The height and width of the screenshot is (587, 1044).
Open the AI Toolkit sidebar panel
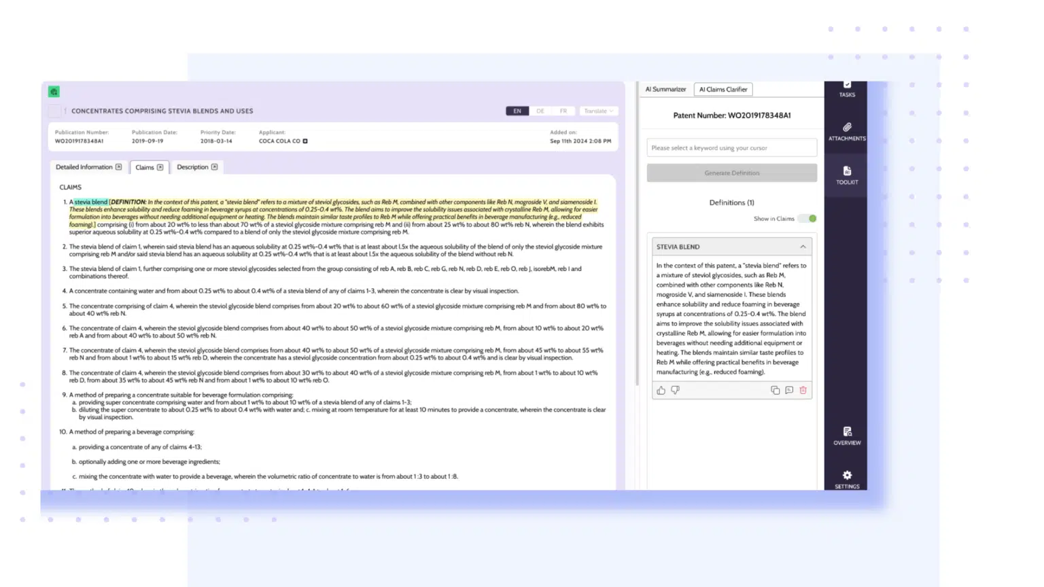pyautogui.click(x=847, y=175)
